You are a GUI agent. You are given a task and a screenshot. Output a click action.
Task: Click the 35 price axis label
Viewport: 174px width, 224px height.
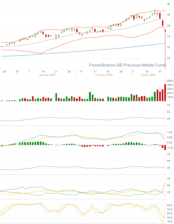coord(168,26)
